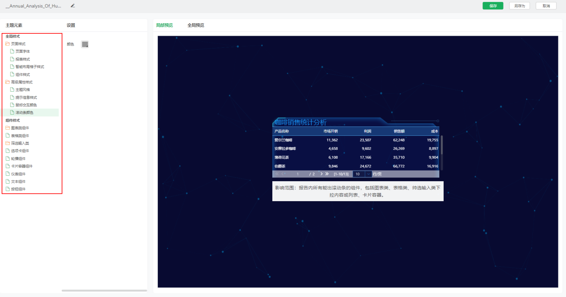
Task: Expand the 筛选输入类 folder
Action: pos(21,143)
